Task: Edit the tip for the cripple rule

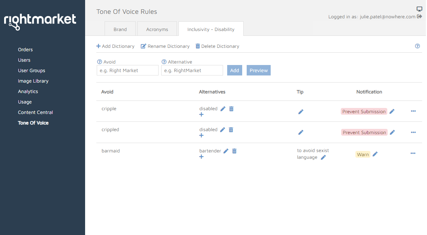Action: click(301, 112)
